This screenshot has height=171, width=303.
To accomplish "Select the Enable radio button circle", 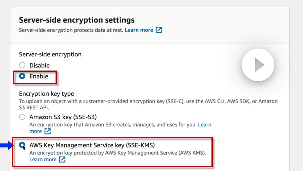I will 22,76.
